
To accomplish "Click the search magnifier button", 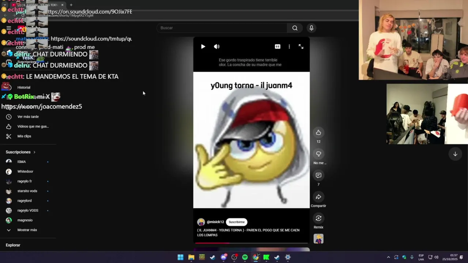I will point(295,28).
